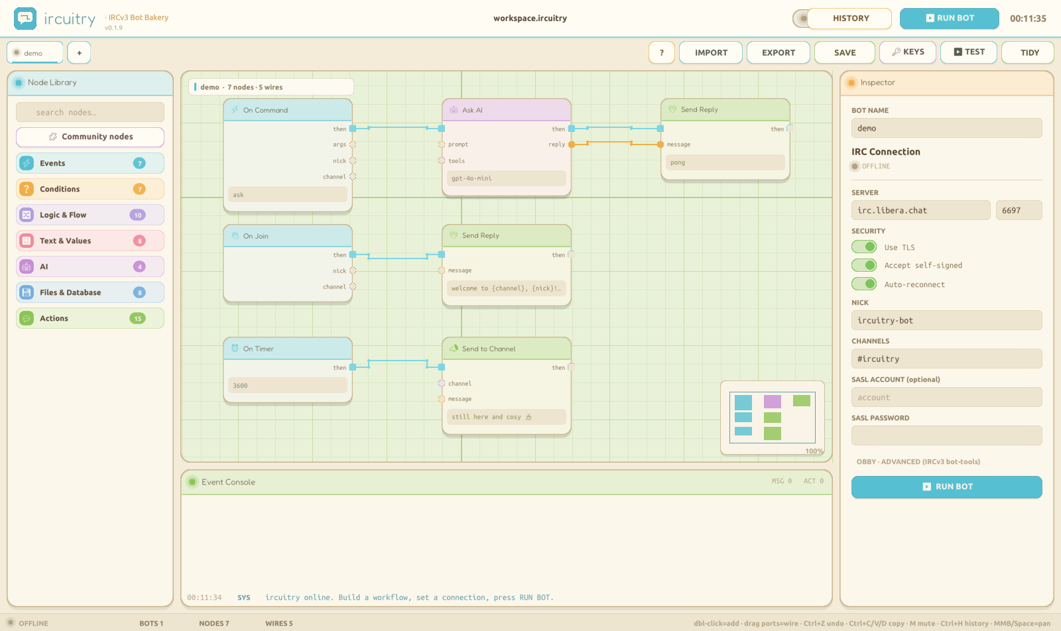Expand the Logic & Flow category
The height and width of the screenshot is (631, 1061).
pos(90,215)
